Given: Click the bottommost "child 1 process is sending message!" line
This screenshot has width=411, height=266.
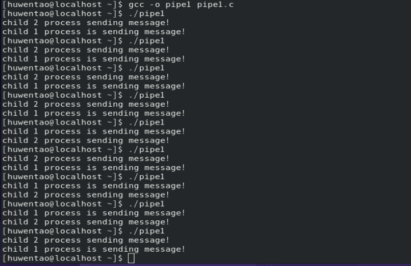Looking at the screenshot, I should (94, 249).
